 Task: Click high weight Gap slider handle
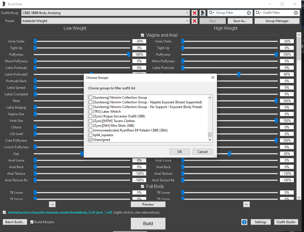coord(229,154)
